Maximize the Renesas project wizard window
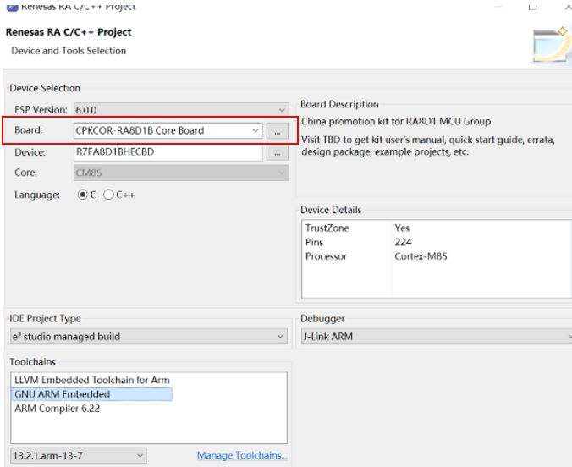The height and width of the screenshot is (467, 572). (532, 7)
